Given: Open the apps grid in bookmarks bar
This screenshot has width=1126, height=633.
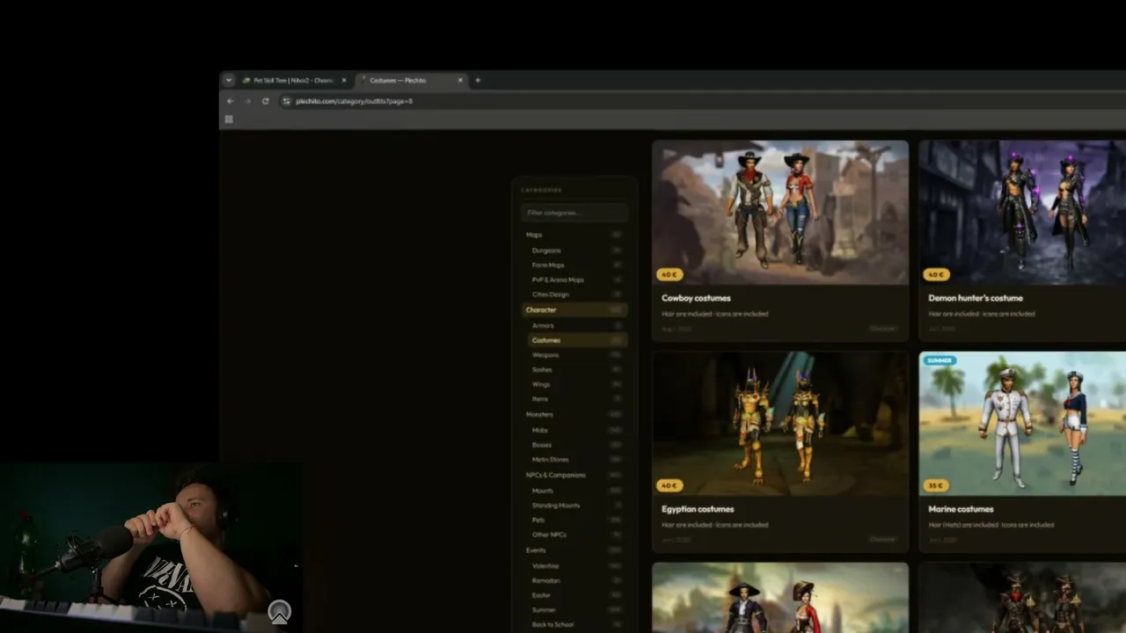Looking at the screenshot, I should (229, 120).
